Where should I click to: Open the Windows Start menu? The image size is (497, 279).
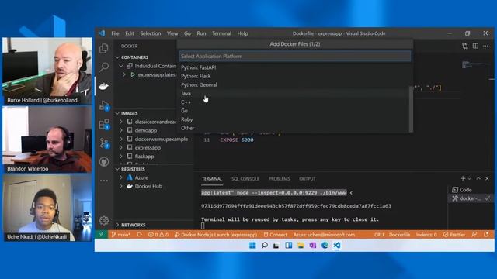click(252, 246)
